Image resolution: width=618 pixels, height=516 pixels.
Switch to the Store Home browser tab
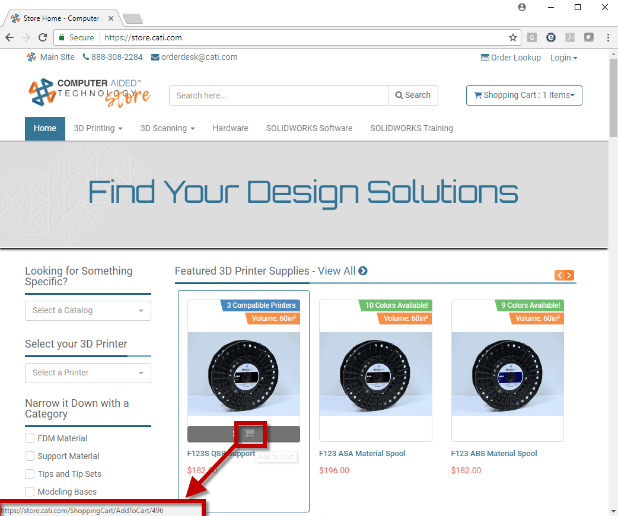click(62, 18)
